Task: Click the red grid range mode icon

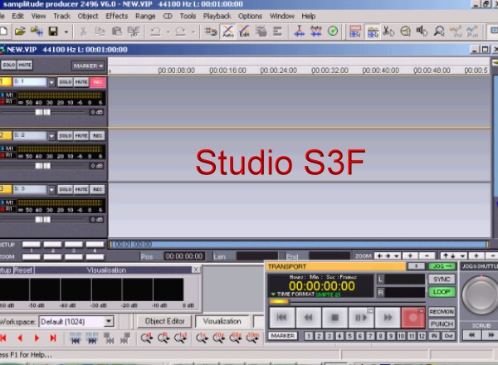Action: pyautogui.click(x=354, y=31)
